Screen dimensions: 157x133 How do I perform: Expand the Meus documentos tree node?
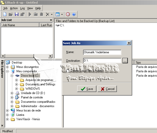point(7,67)
